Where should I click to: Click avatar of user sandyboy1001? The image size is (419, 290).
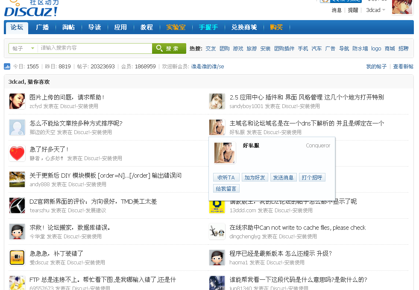[217, 101]
